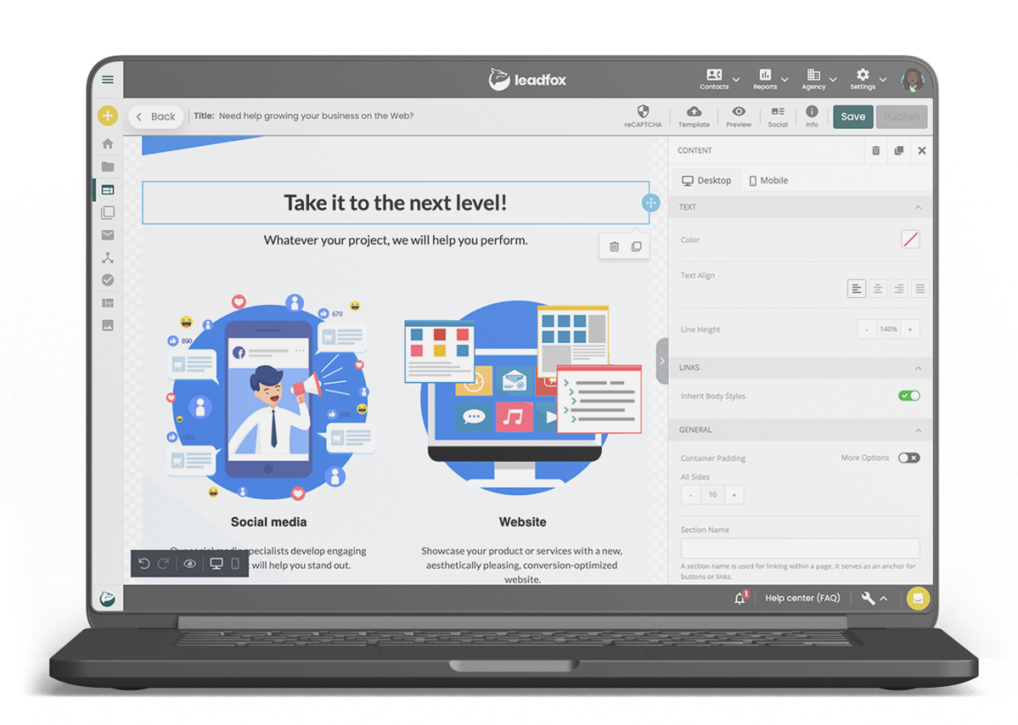Save the page
Viewport: 1018px width, 725px height.
pos(853,117)
